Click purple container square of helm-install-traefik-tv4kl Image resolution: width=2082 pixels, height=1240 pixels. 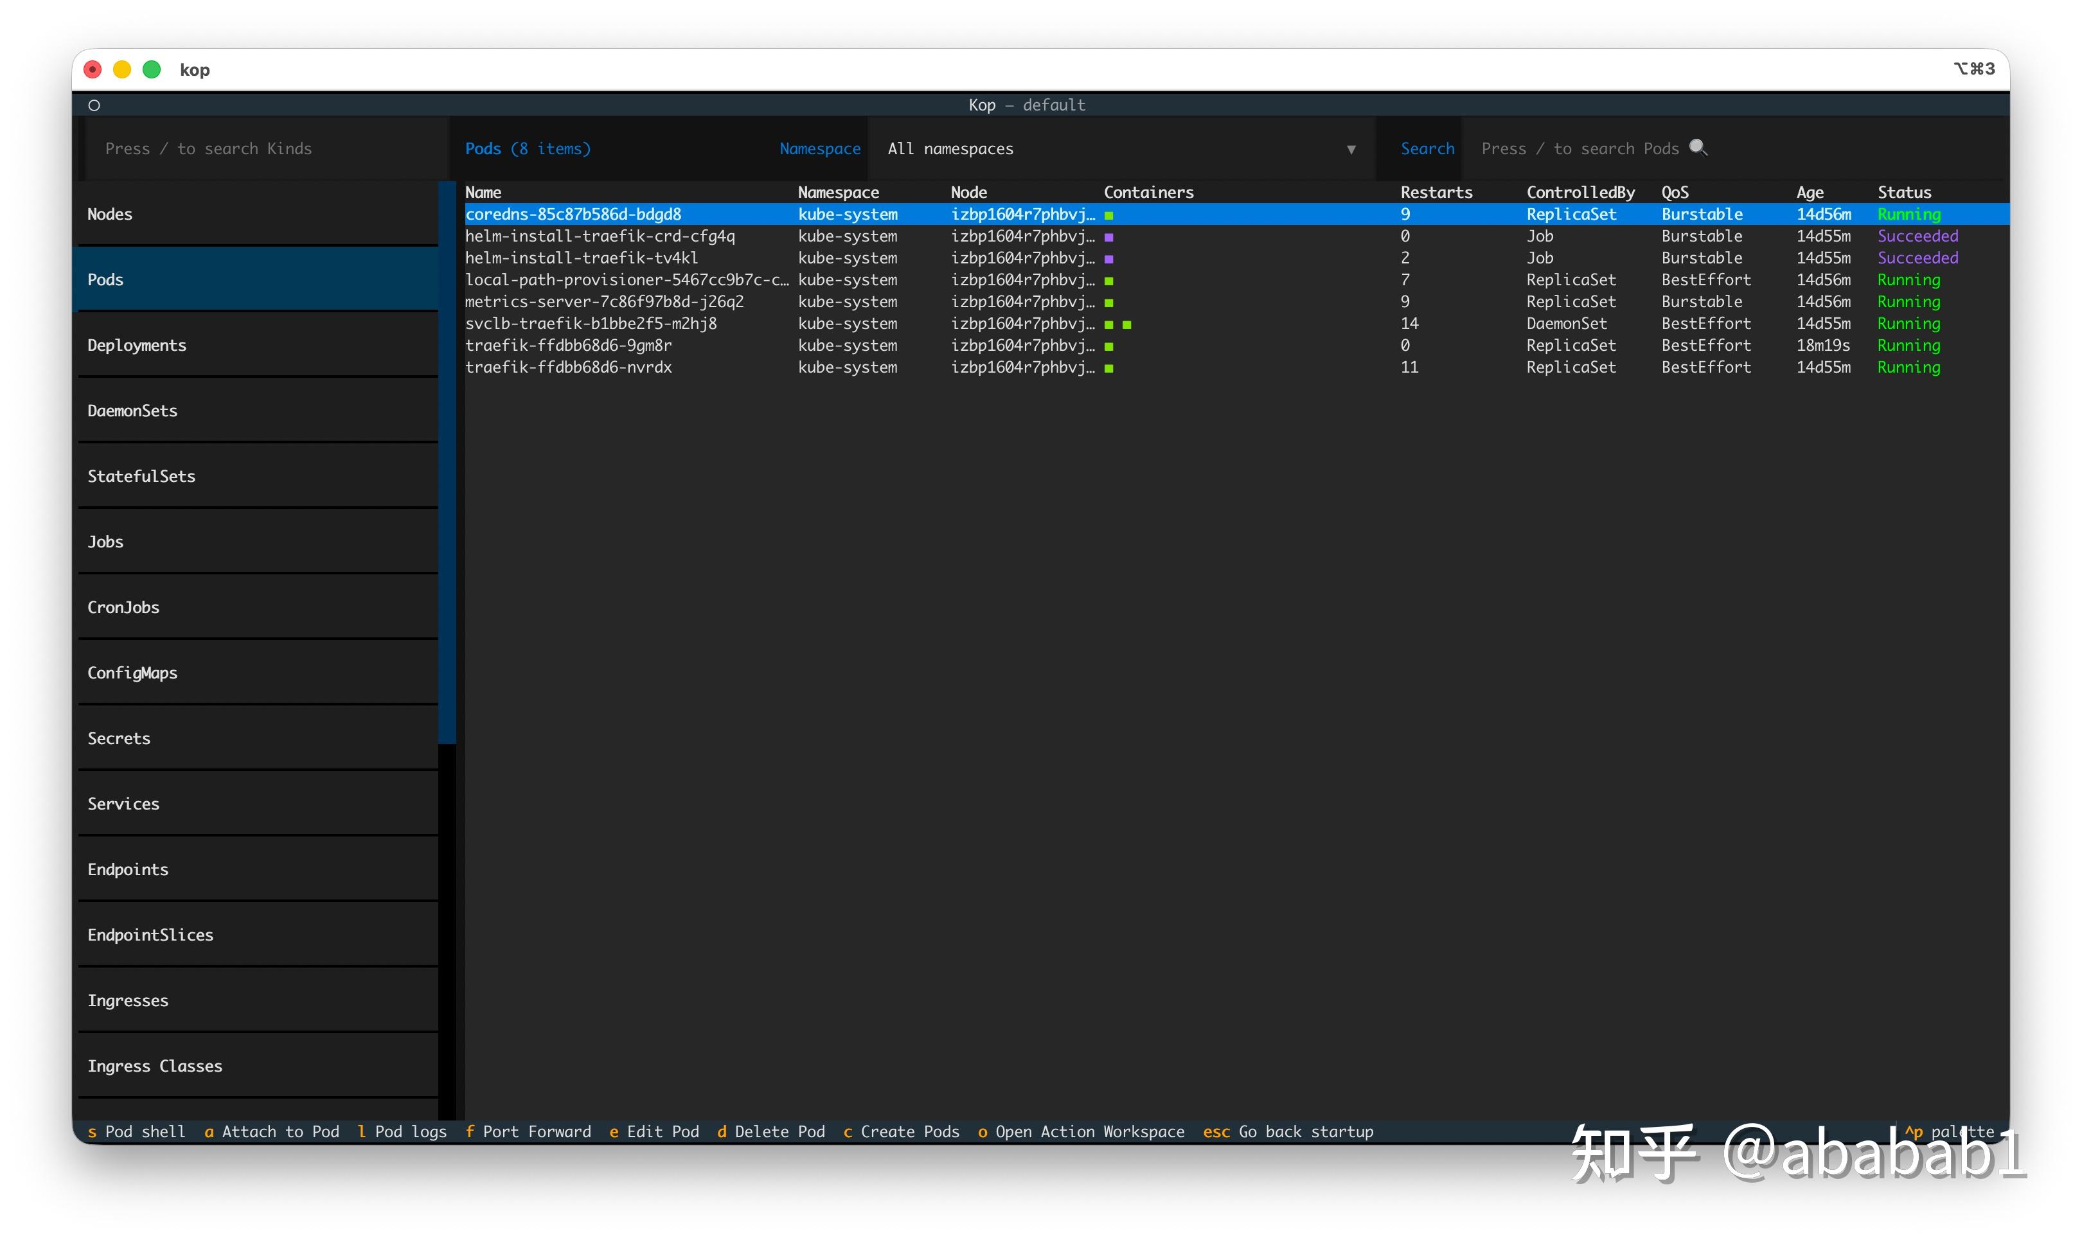(1108, 259)
